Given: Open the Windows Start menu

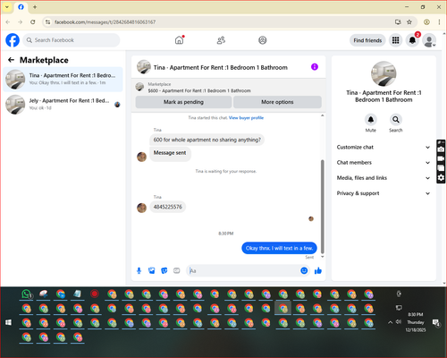Looking at the screenshot, I should click(x=9, y=322).
